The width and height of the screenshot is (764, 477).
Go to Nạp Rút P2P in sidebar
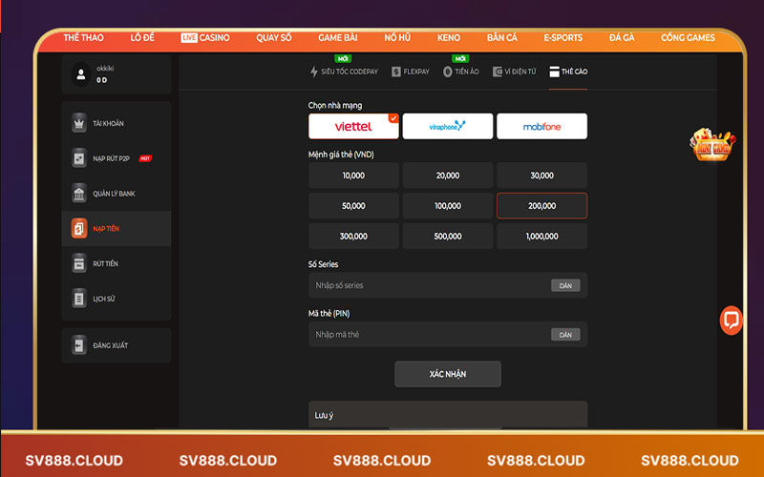[117, 158]
